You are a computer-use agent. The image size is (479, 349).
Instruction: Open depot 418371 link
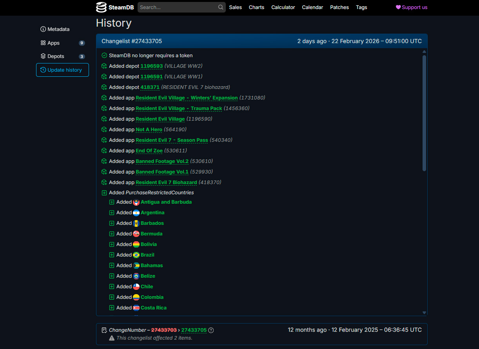pos(150,87)
